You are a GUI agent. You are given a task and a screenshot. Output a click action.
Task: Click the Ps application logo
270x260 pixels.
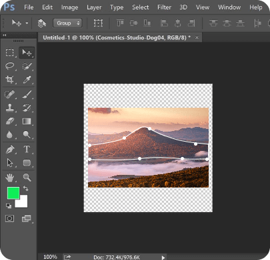(9, 7)
